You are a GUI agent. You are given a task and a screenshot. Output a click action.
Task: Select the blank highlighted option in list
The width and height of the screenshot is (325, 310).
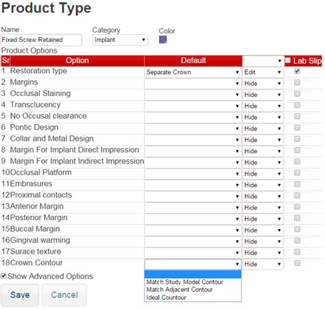(193, 274)
